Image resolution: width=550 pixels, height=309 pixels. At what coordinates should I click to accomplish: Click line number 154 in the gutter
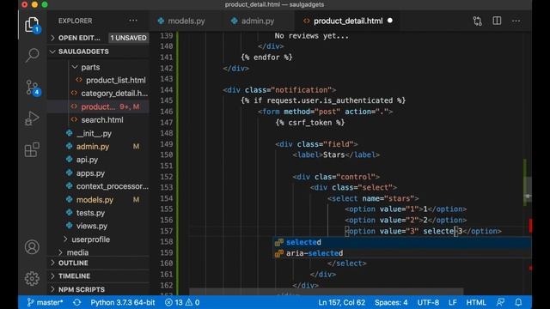pyautogui.click(x=166, y=198)
